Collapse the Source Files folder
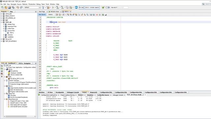Viewport: 211px width, 119px height. [x=4, y=31]
